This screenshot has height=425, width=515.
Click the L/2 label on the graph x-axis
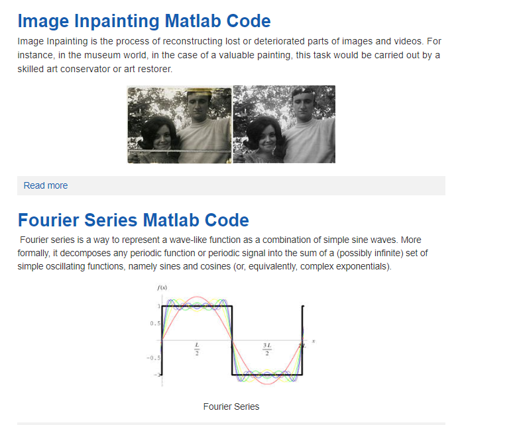(x=197, y=349)
